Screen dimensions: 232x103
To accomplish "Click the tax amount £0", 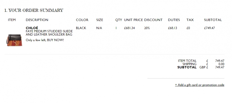I will pyautogui.click(x=188, y=28).
